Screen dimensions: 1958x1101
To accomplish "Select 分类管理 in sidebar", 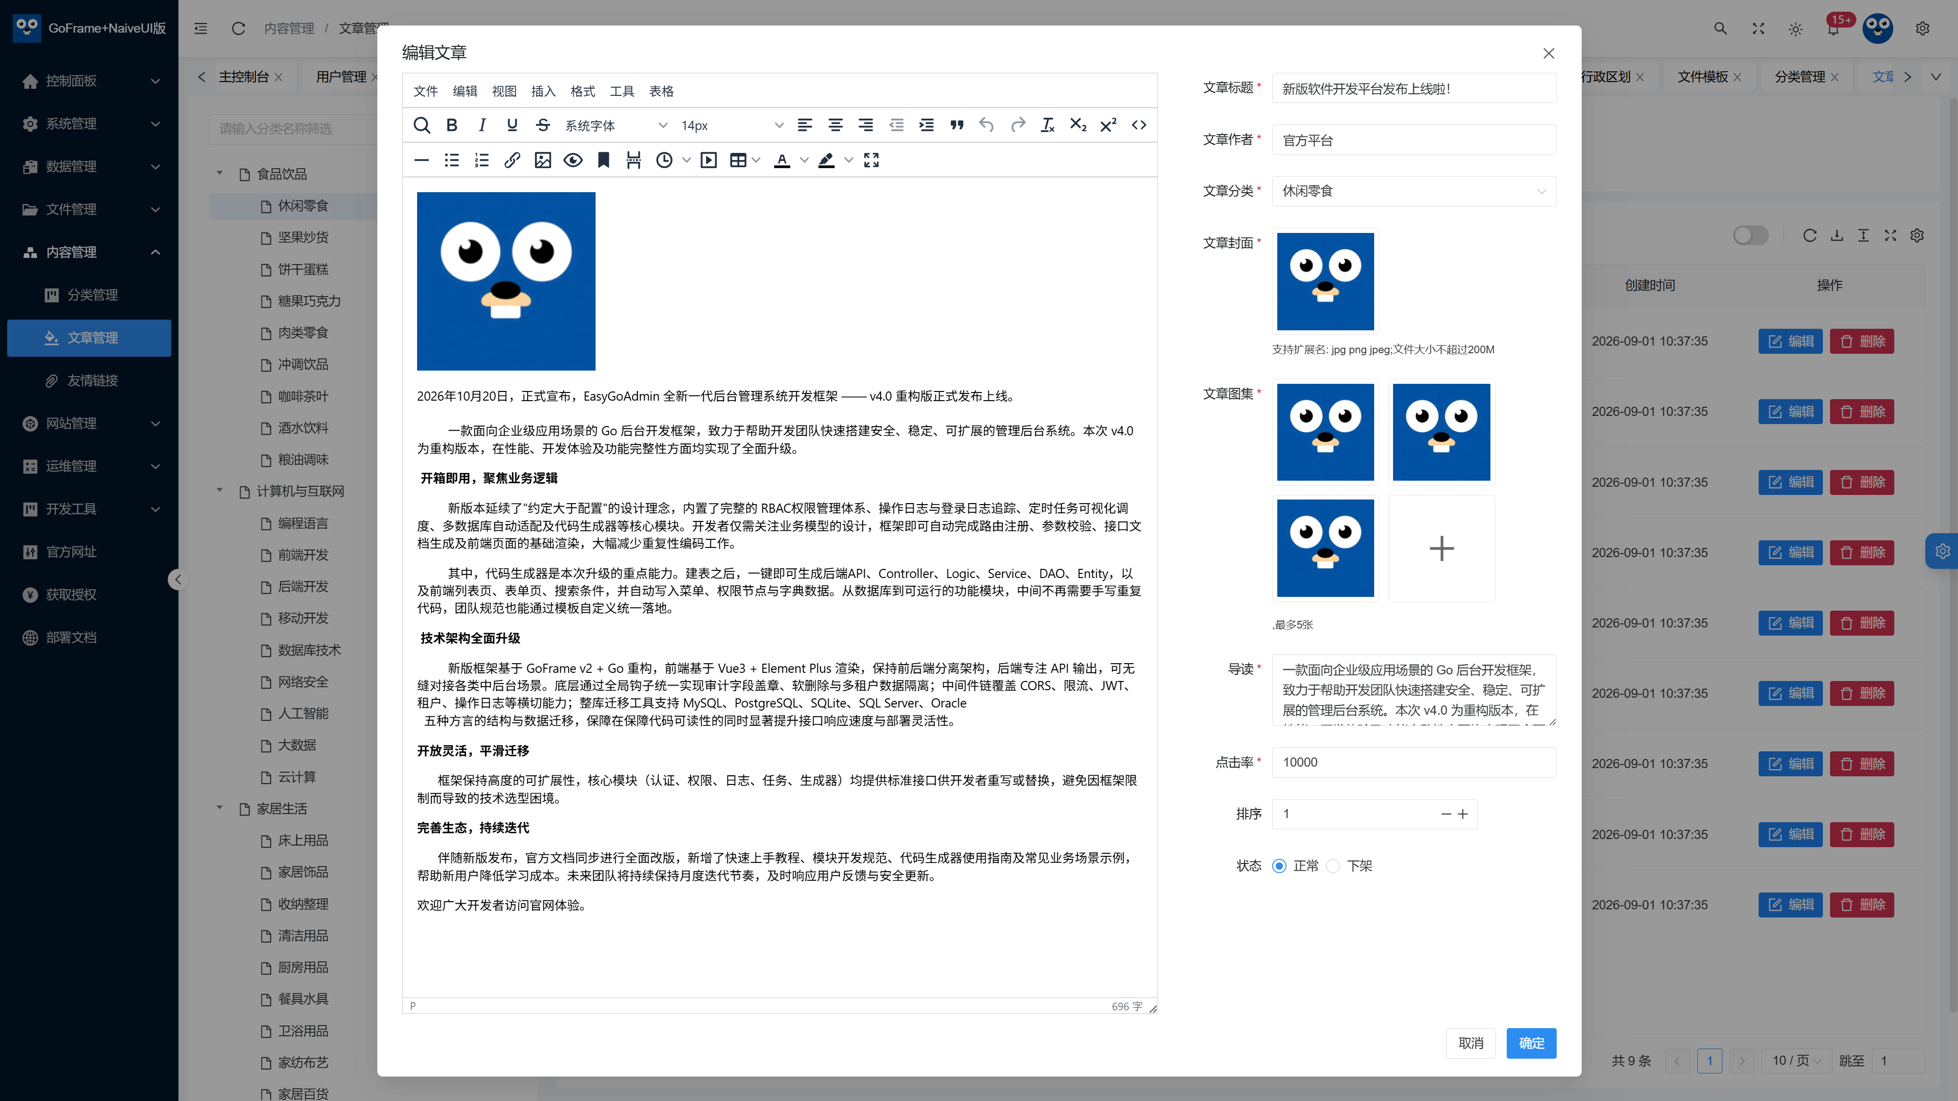I will pos(90,295).
